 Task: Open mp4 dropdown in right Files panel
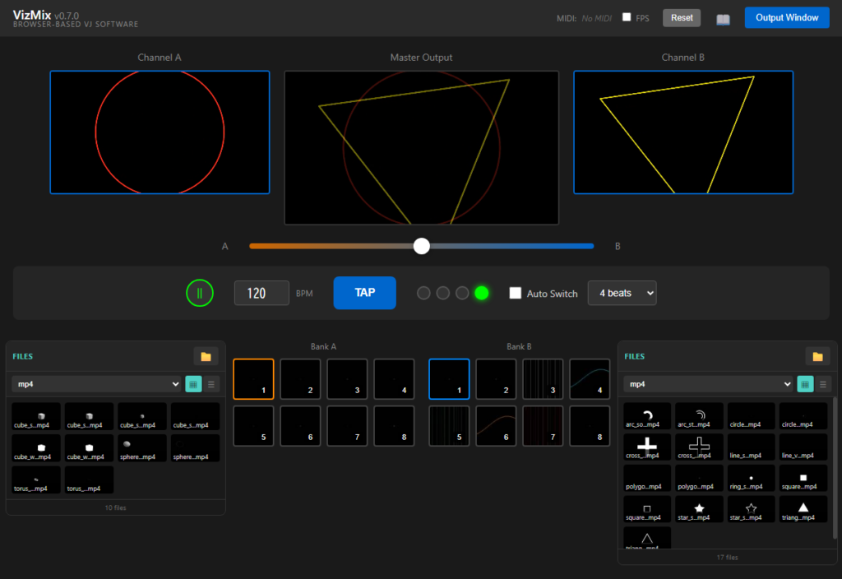[x=708, y=384]
